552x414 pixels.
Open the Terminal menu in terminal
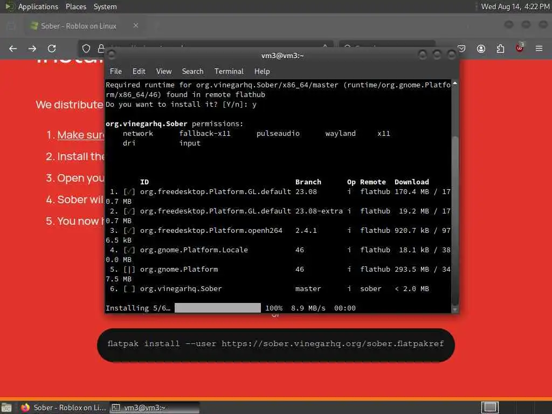pyautogui.click(x=229, y=72)
